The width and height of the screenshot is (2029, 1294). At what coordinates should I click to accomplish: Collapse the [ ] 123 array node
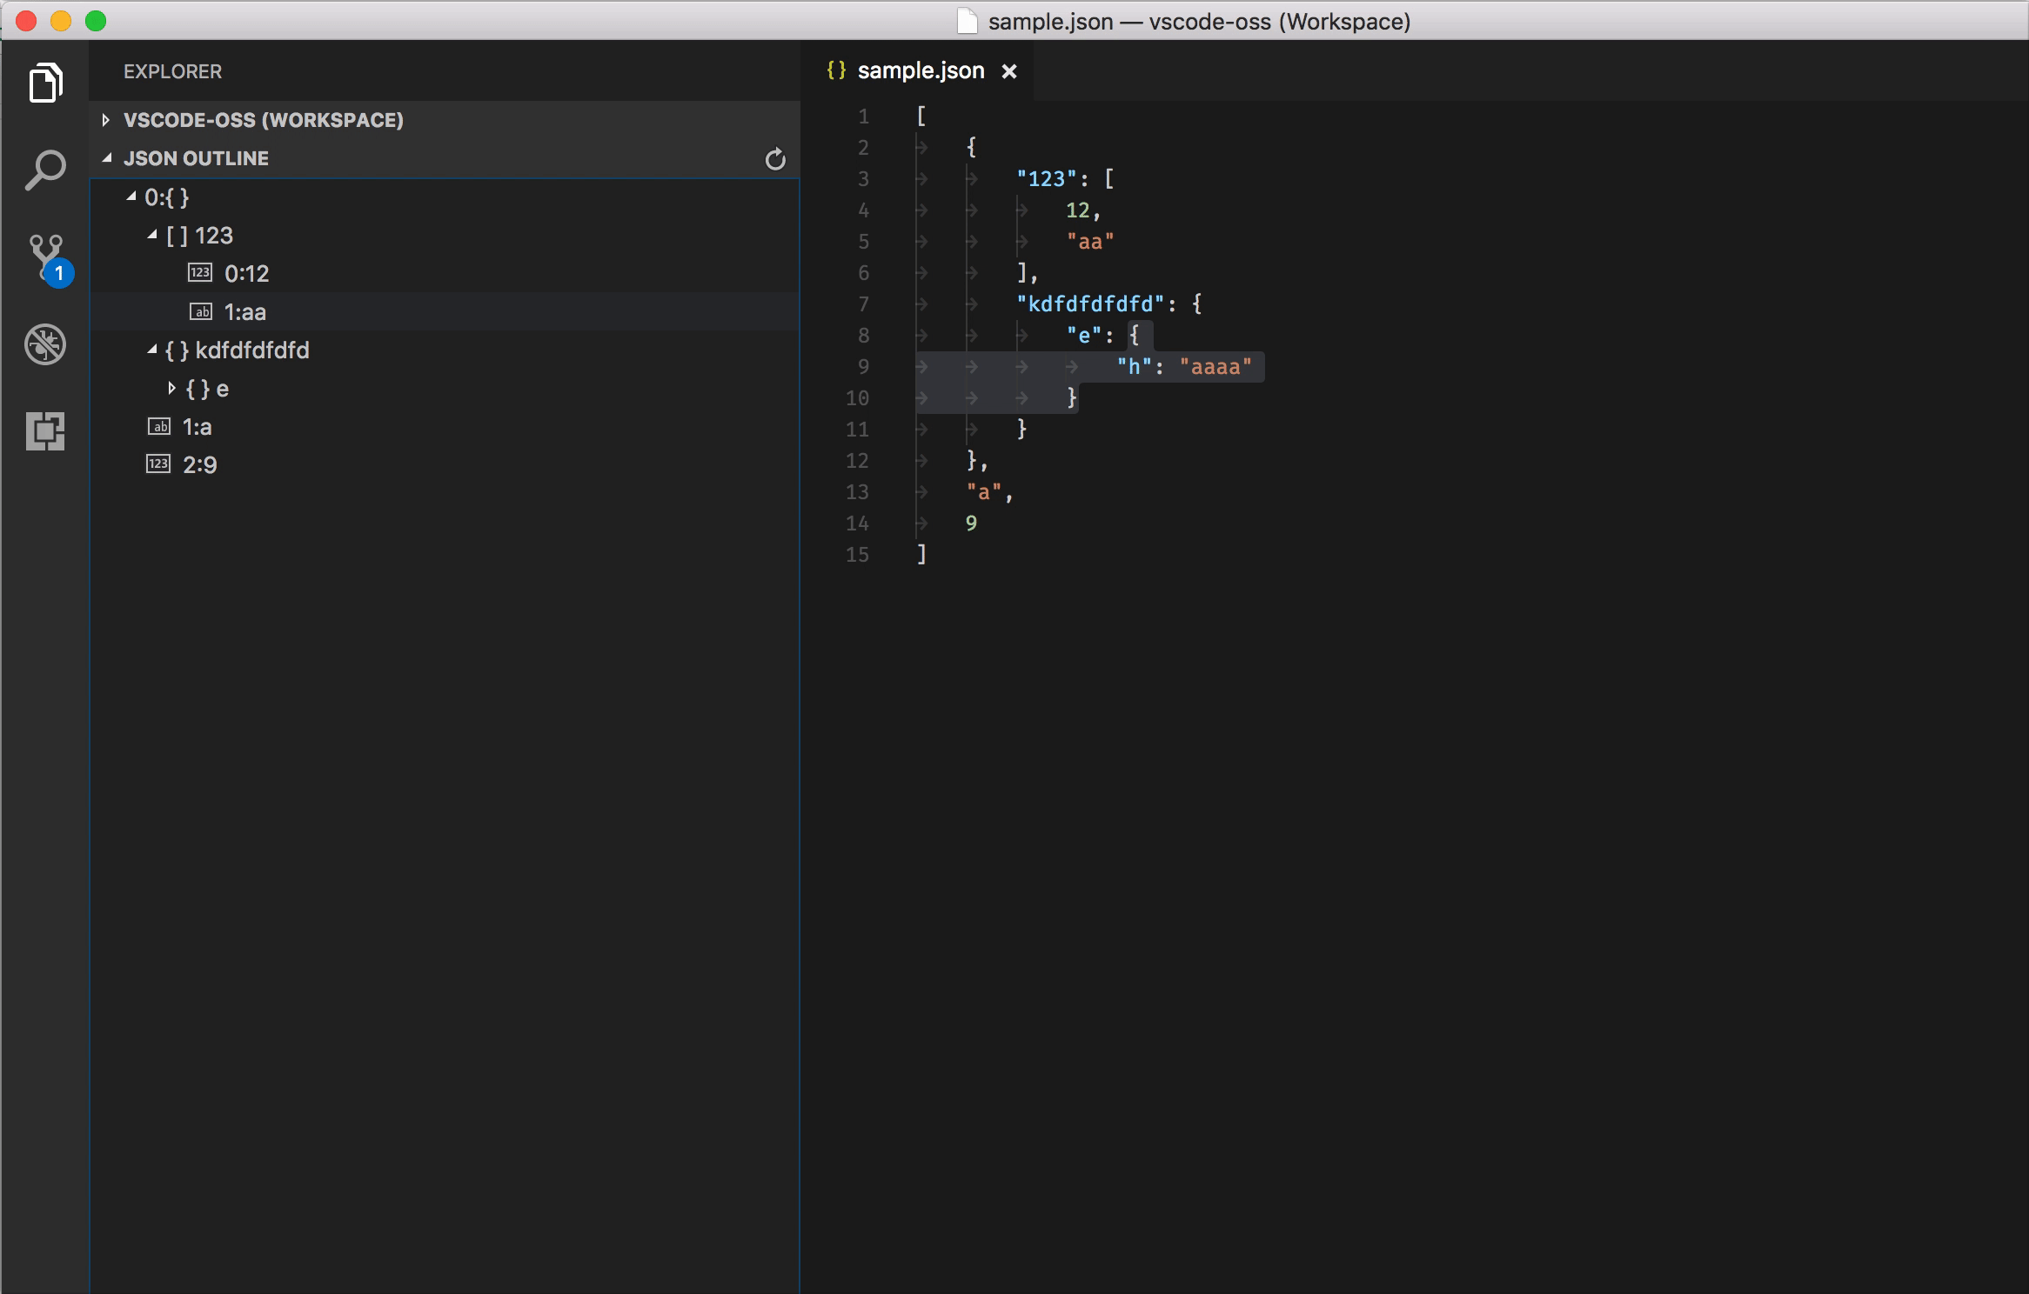click(x=152, y=235)
